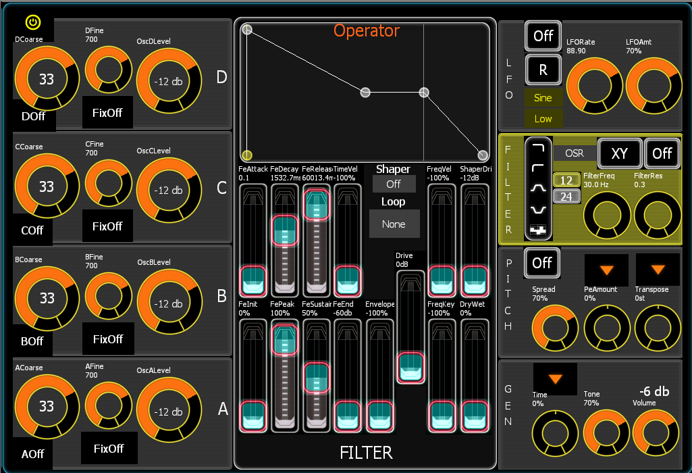
Task: Toggle the Pitch section Off switch
Action: (x=542, y=263)
